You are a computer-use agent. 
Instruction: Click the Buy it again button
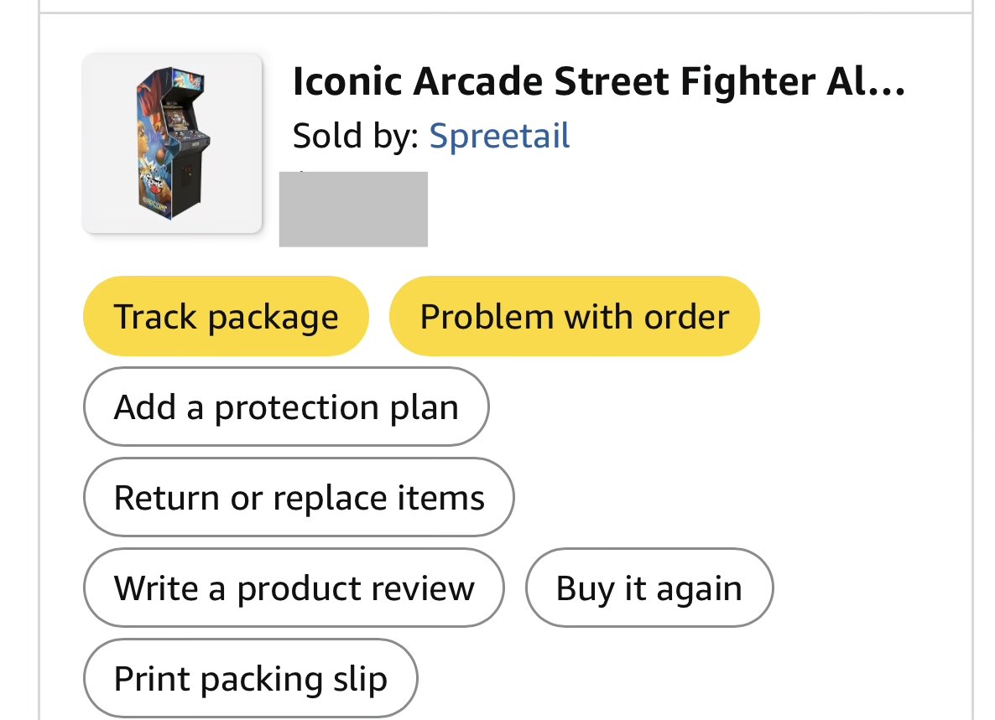[649, 588]
